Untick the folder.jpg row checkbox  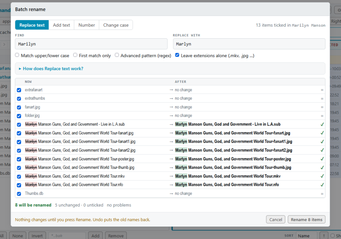(19, 116)
